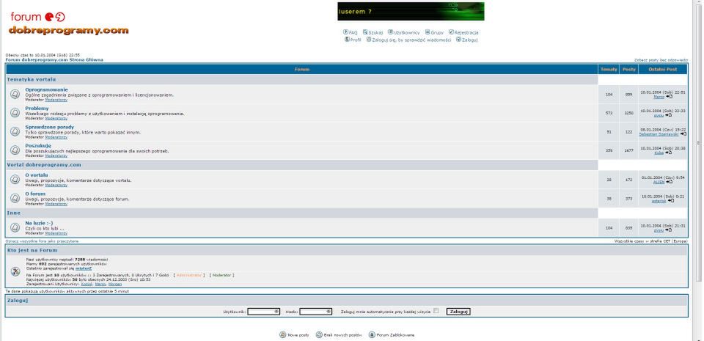
Task: Open 'Zobacz posty bez odpowiedzi' link
Action: tap(661, 59)
